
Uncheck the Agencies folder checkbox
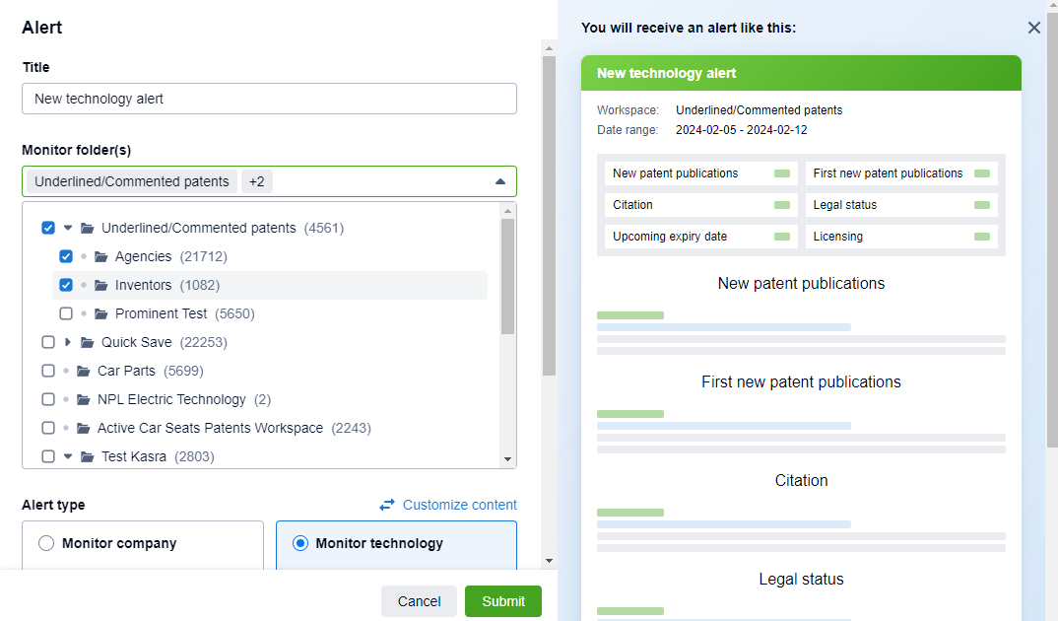coord(66,256)
